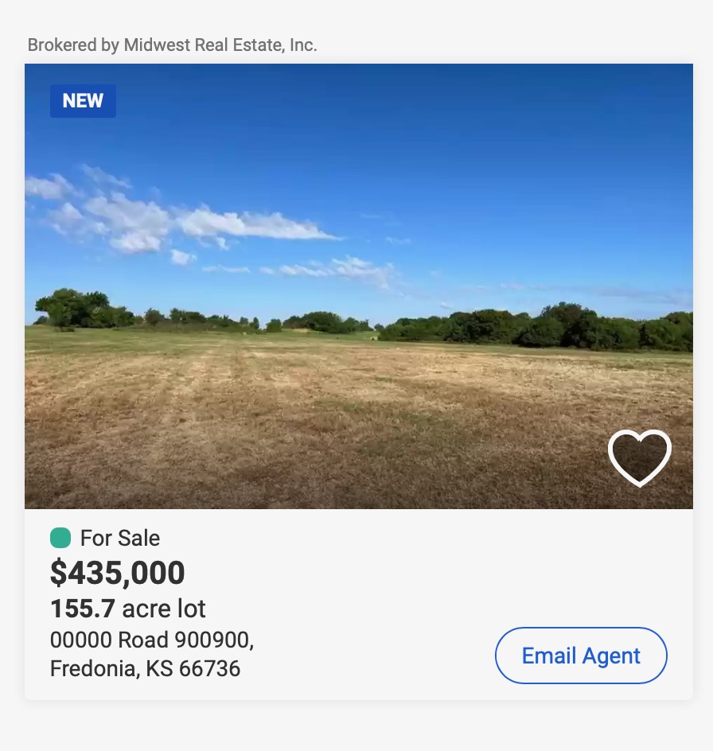Select the 155.7 acre lot text
713x751 pixels.
click(x=127, y=609)
